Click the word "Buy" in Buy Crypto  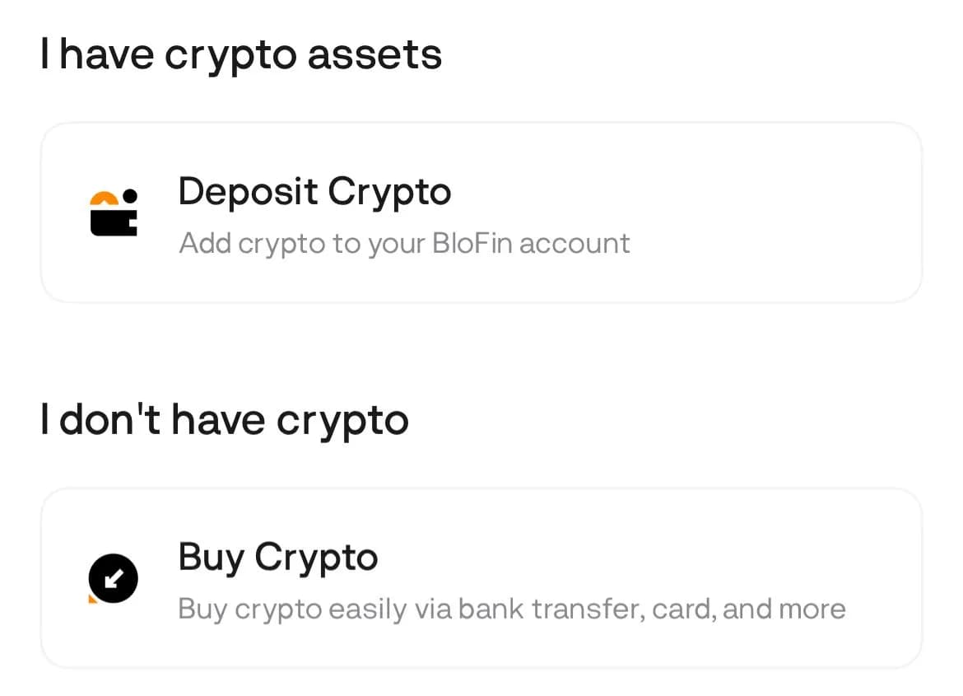212,558
